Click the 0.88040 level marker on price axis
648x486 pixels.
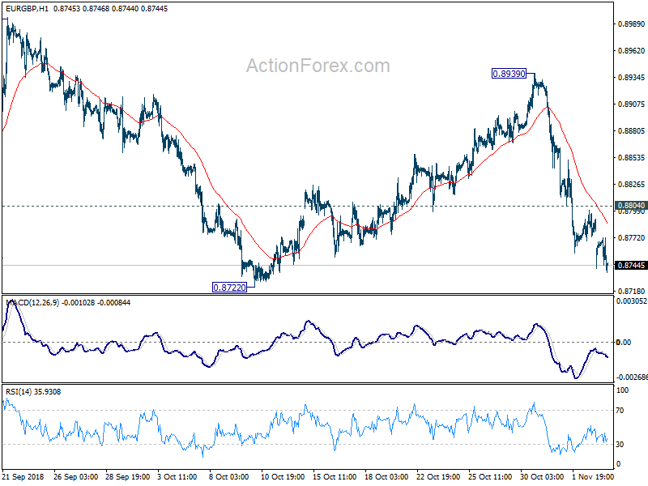[631, 206]
